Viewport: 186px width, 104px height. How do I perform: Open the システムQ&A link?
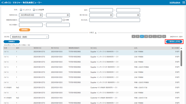tap(175, 3)
